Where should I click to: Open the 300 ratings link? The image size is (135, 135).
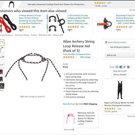[85, 57]
